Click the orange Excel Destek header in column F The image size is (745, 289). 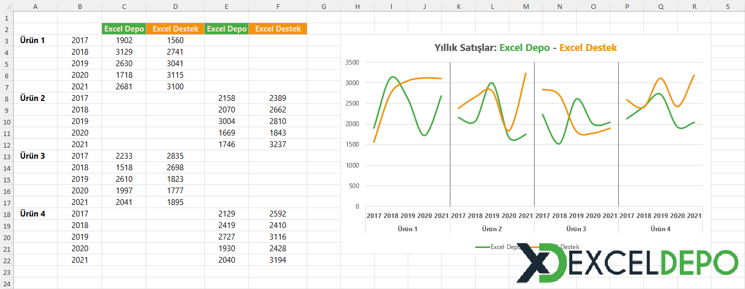[278, 29]
